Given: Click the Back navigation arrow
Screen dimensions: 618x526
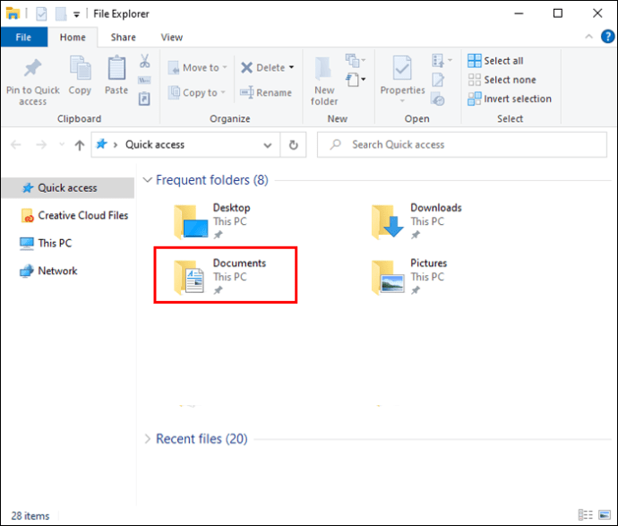Looking at the screenshot, I should click(x=16, y=144).
